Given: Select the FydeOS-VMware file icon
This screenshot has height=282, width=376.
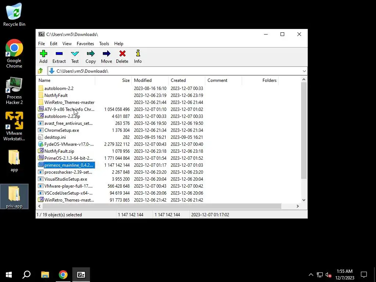Looking at the screenshot, I should tap(41, 144).
